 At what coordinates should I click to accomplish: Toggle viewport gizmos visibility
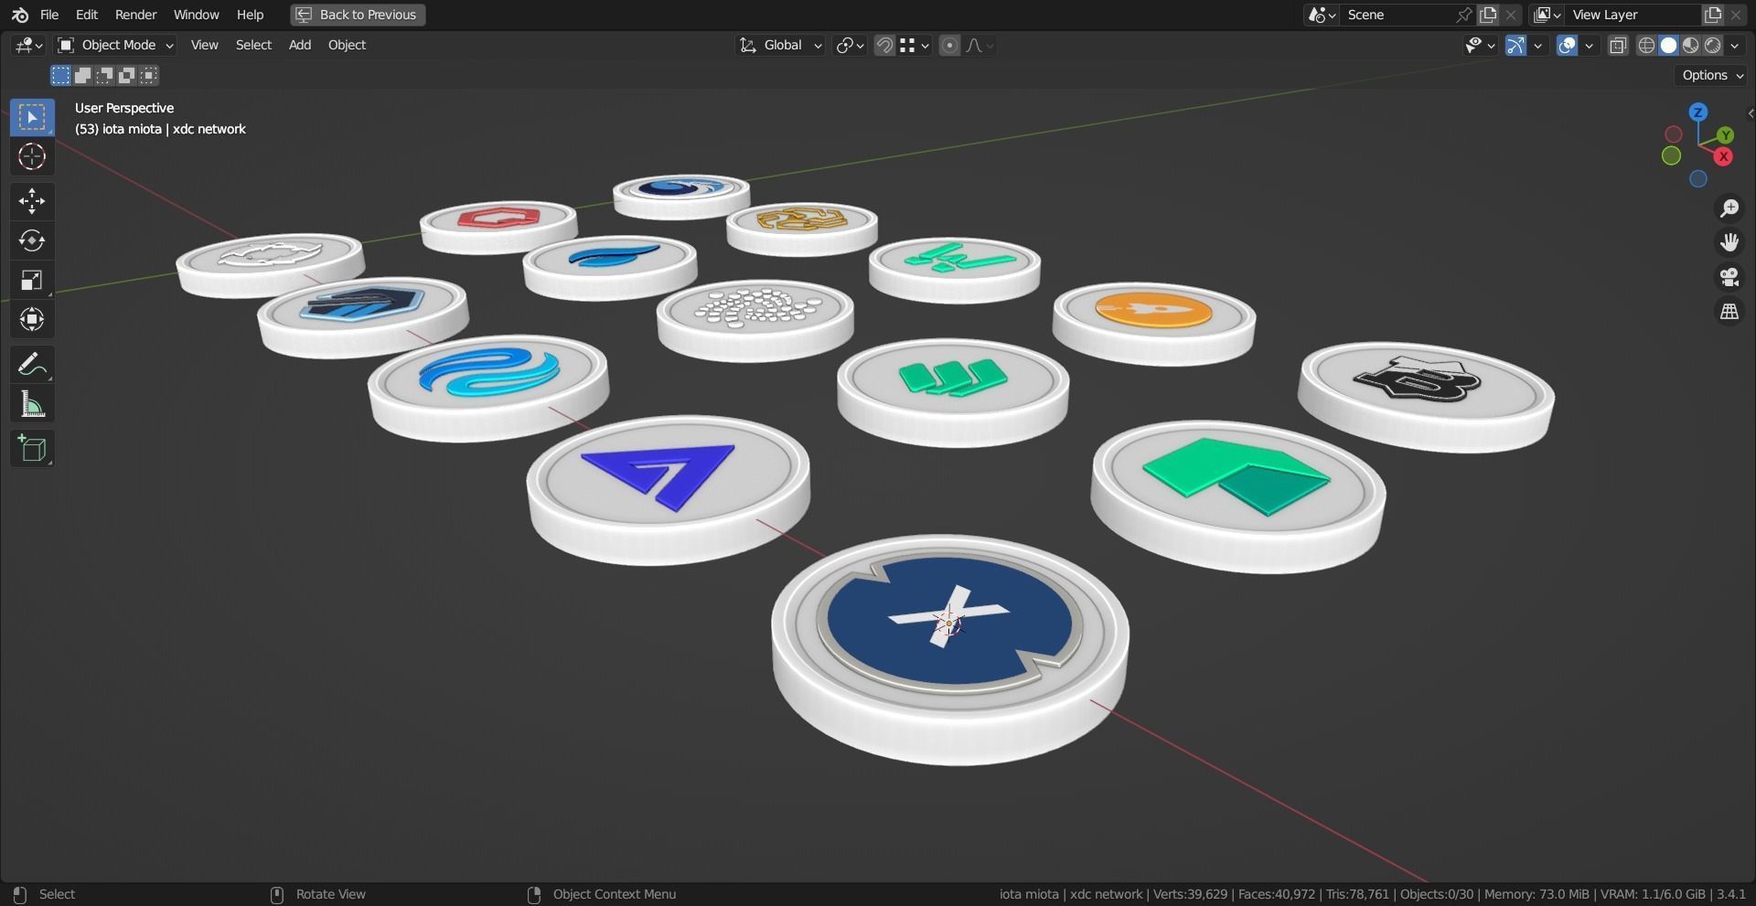pyautogui.click(x=1516, y=45)
